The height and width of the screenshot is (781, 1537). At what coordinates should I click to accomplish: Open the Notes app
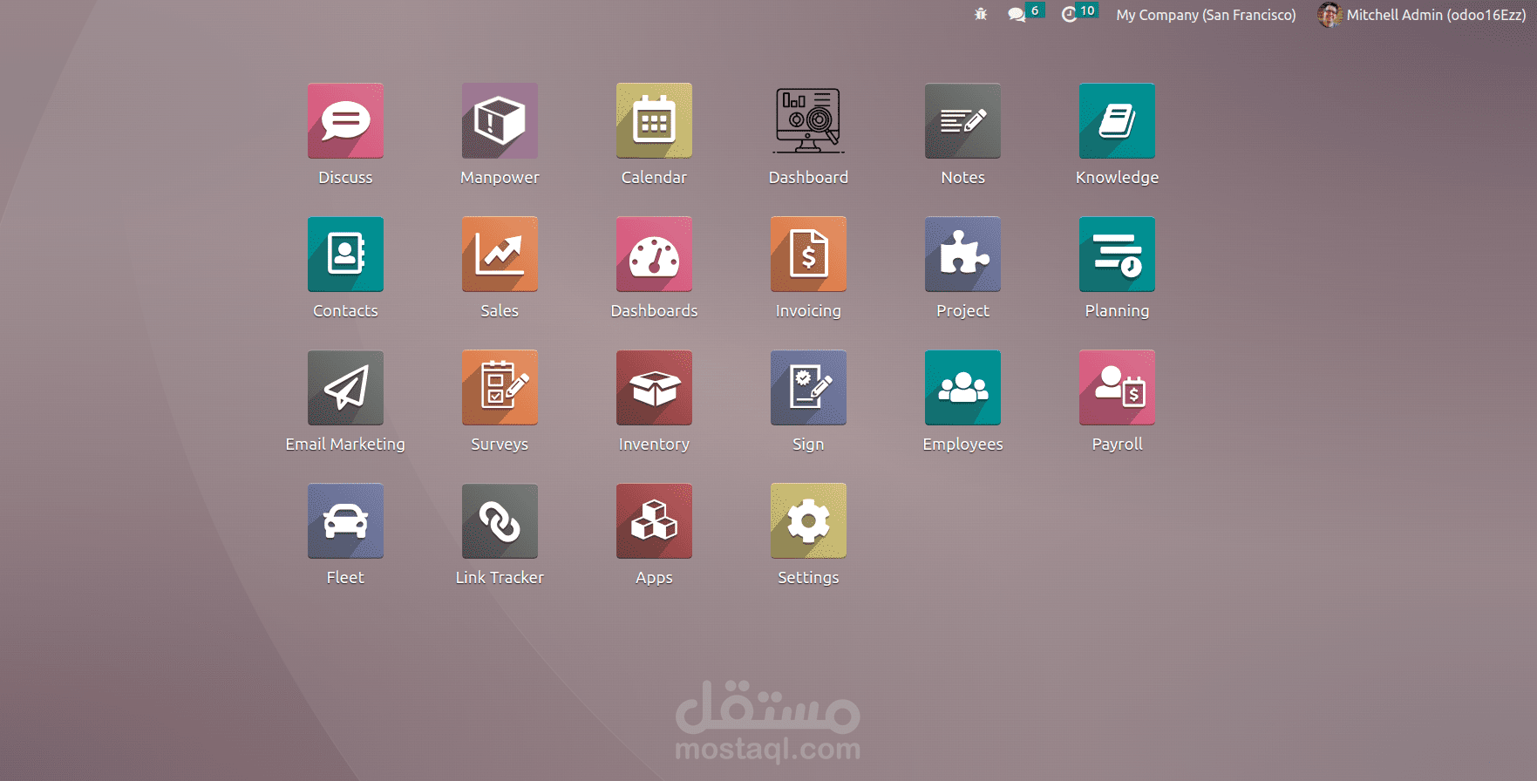(962, 121)
